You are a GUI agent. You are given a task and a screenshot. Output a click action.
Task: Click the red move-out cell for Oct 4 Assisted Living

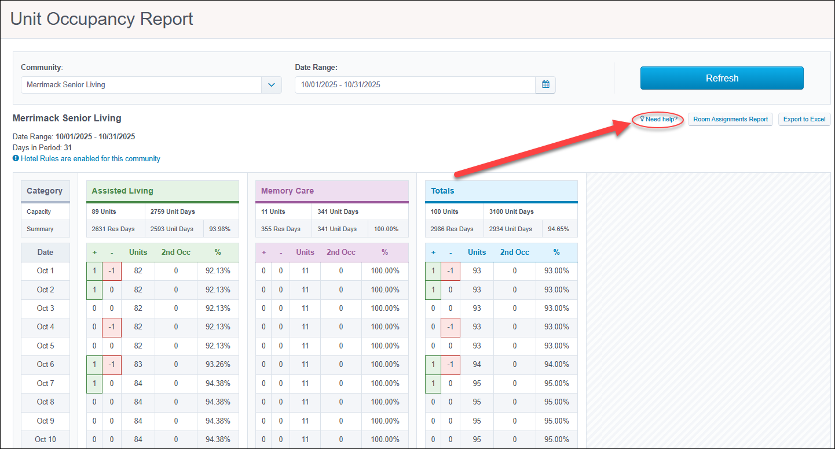[x=112, y=327]
